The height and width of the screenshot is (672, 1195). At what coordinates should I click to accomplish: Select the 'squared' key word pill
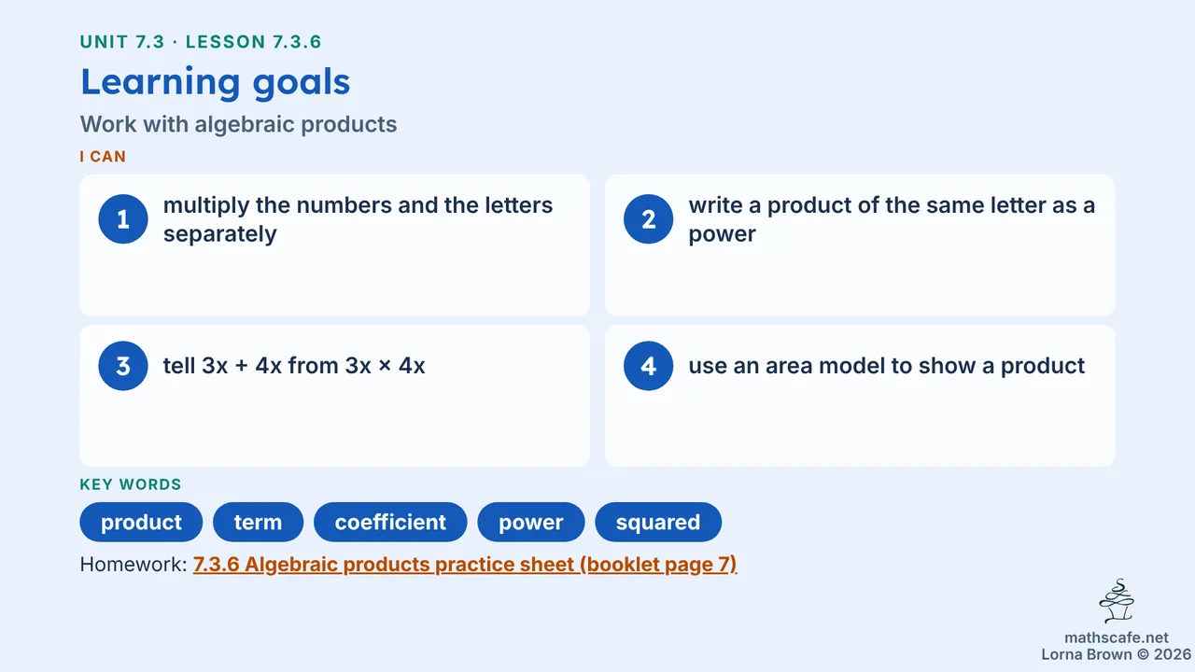(658, 522)
